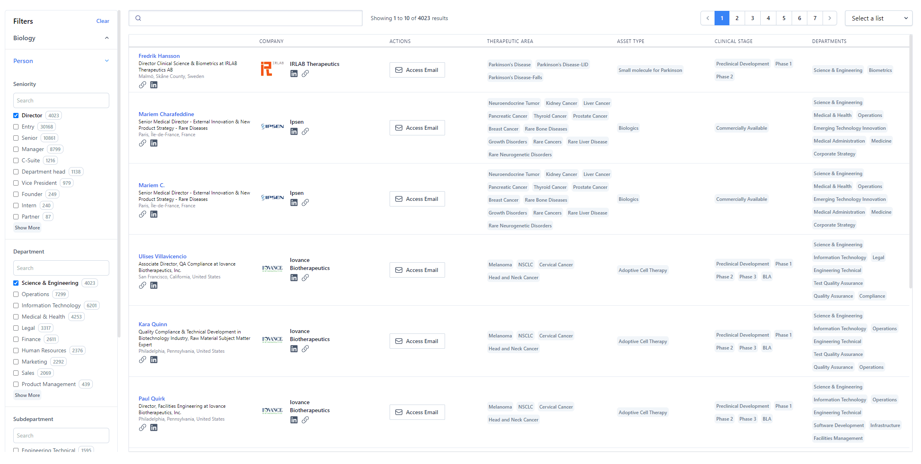
Task: Uncheck the Director seniority filter
Action: [16, 115]
